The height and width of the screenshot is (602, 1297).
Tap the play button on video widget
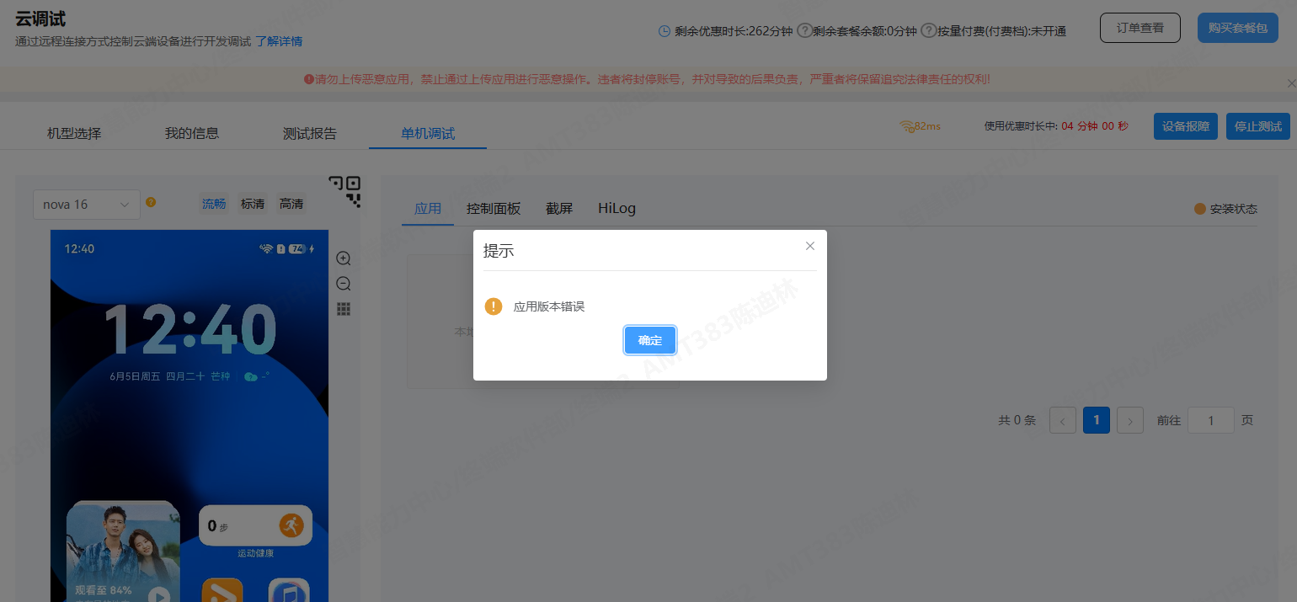(x=159, y=595)
